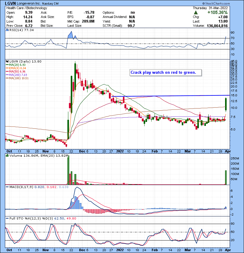Click the Volume bars legend icon

(7, 155)
